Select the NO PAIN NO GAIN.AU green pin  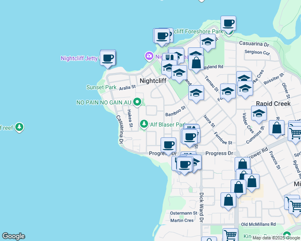pos(137,102)
